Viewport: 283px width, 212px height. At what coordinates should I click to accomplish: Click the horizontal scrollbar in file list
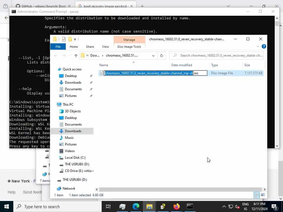pyautogui.click(x=180, y=189)
